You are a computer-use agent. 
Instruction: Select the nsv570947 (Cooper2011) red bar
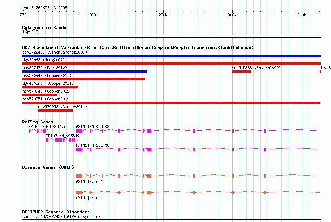click(x=83, y=79)
